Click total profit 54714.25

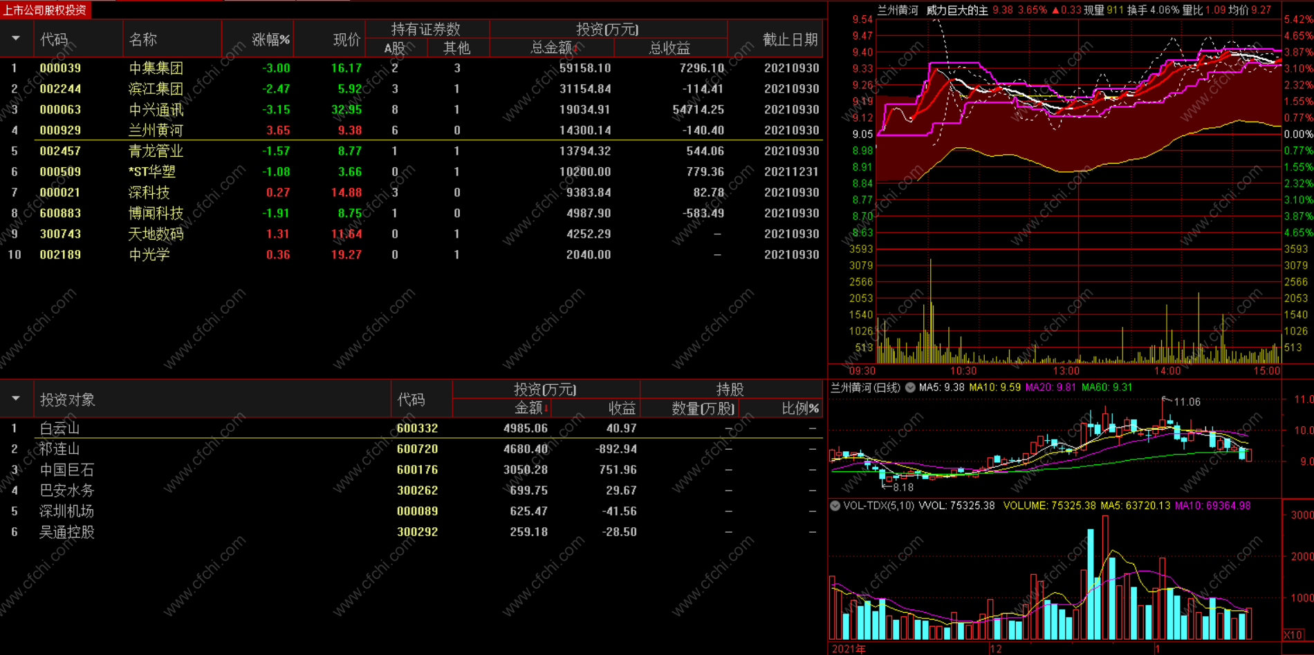point(698,109)
